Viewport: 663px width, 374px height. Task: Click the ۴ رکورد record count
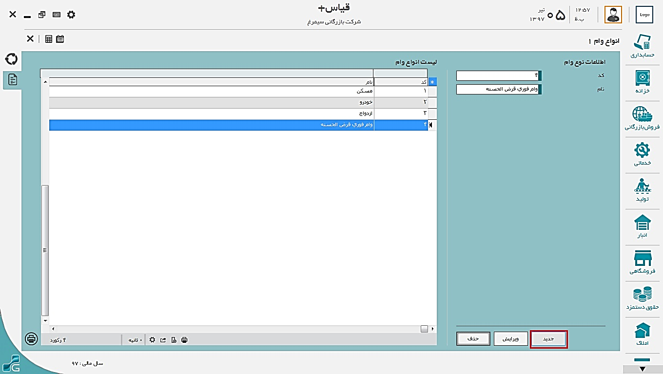pyautogui.click(x=58, y=340)
